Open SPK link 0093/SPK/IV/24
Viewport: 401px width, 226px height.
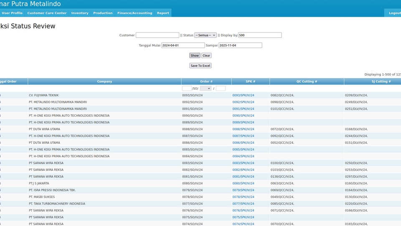click(x=243, y=95)
